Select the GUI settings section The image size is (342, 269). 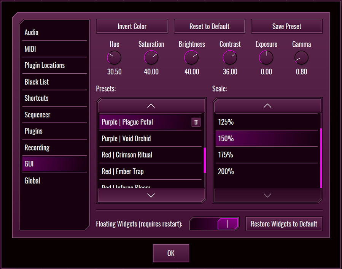[54, 164]
